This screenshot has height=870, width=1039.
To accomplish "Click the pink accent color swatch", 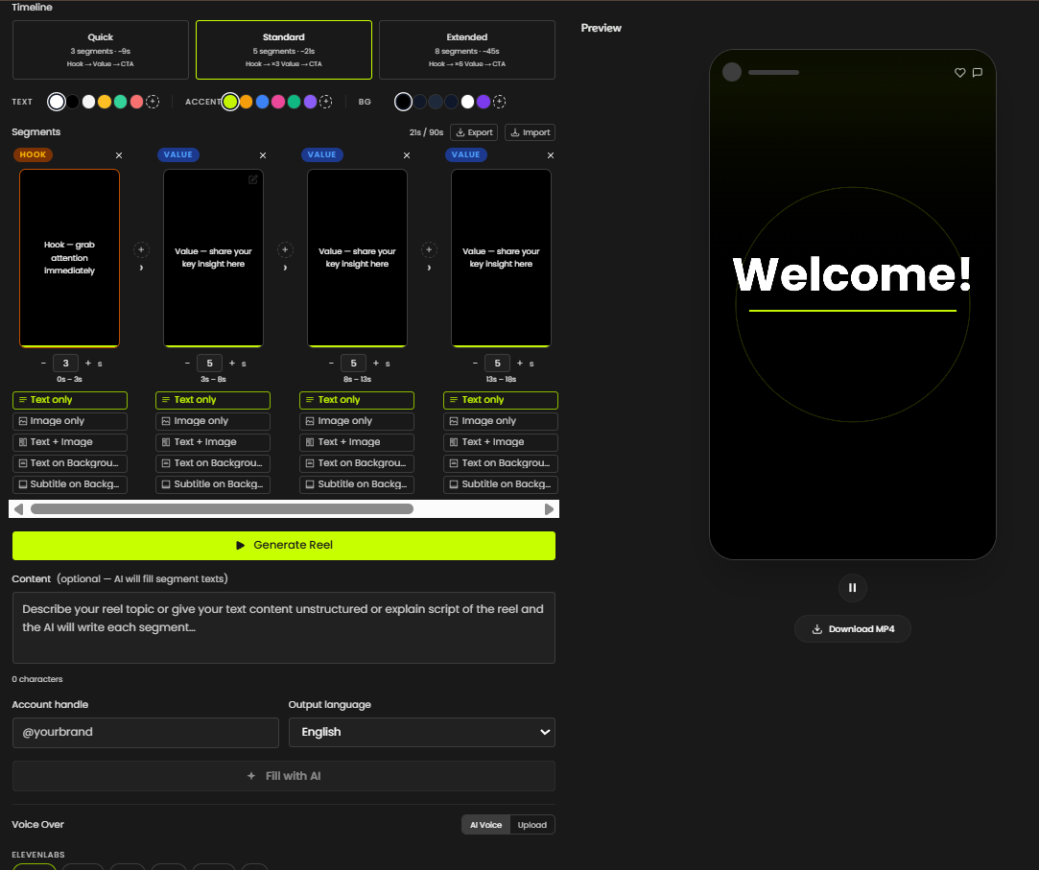I will pos(278,102).
